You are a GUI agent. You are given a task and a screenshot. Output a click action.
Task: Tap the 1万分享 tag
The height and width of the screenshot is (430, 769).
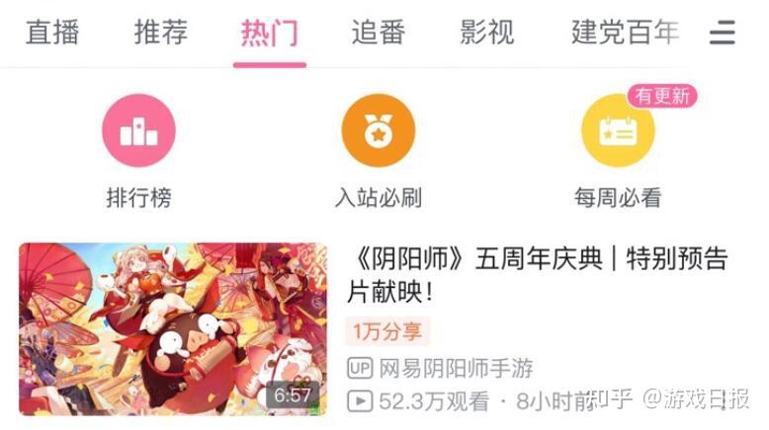pyautogui.click(x=387, y=331)
